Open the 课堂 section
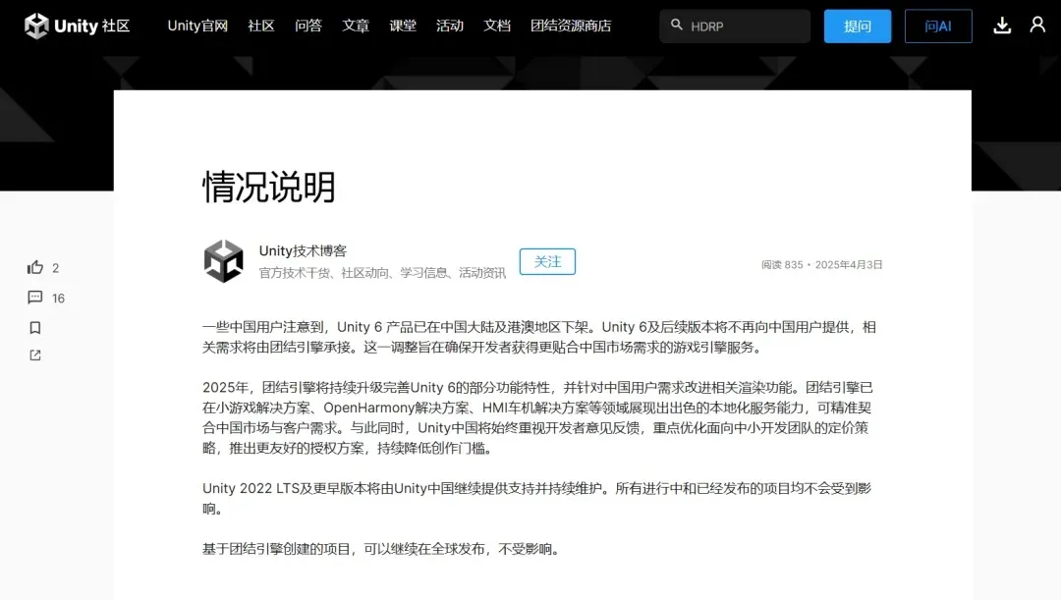 click(x=403, y=26)
